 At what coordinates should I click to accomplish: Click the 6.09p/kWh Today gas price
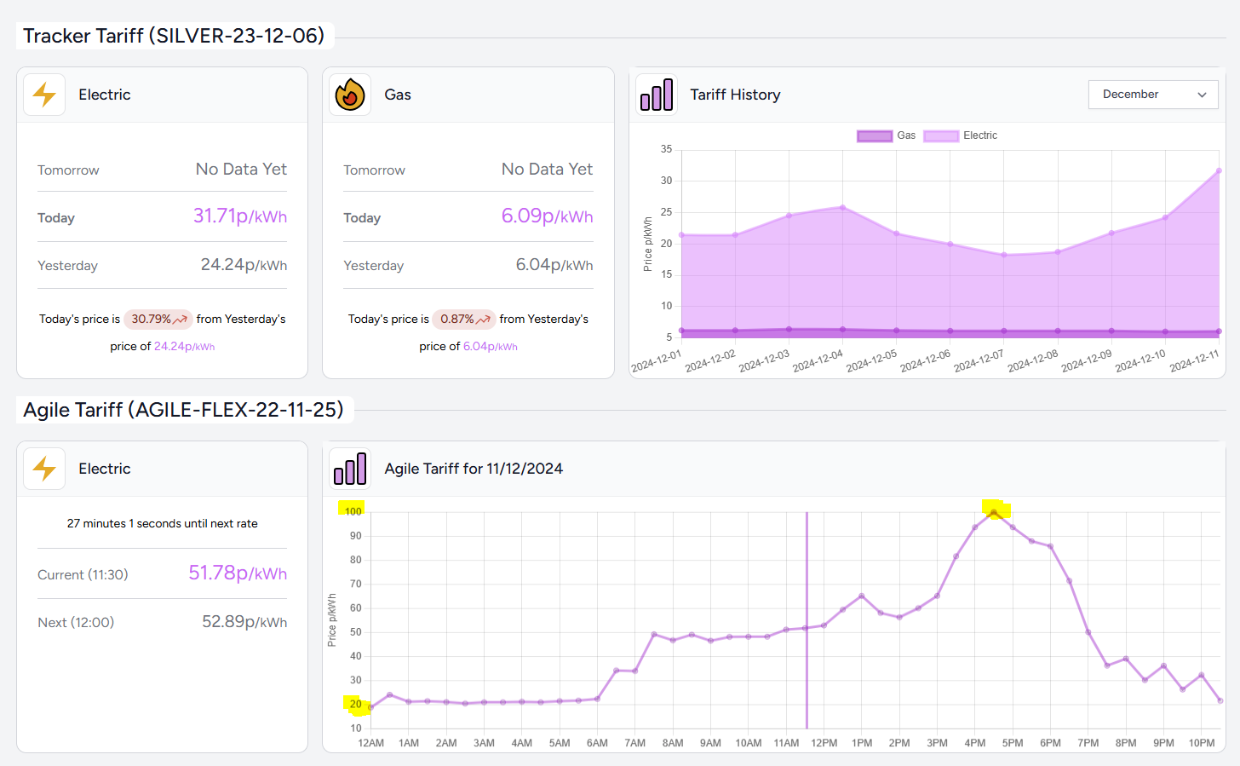click(547, 216)
